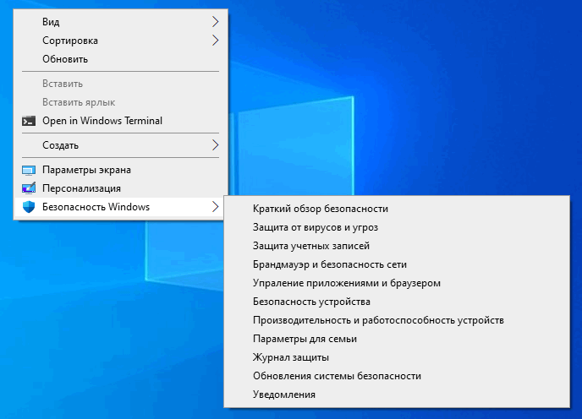The height and width of the screenshot is (419, 582).
Task: Open Журнал защиты
Action: (397, 357)
